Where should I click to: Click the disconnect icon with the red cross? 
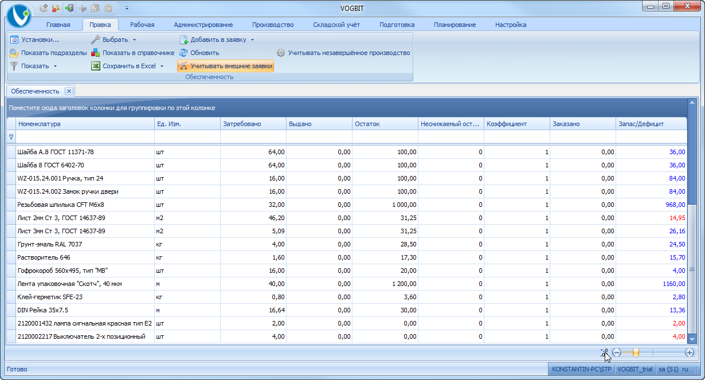pyautogui.click(x=57, y=8)
